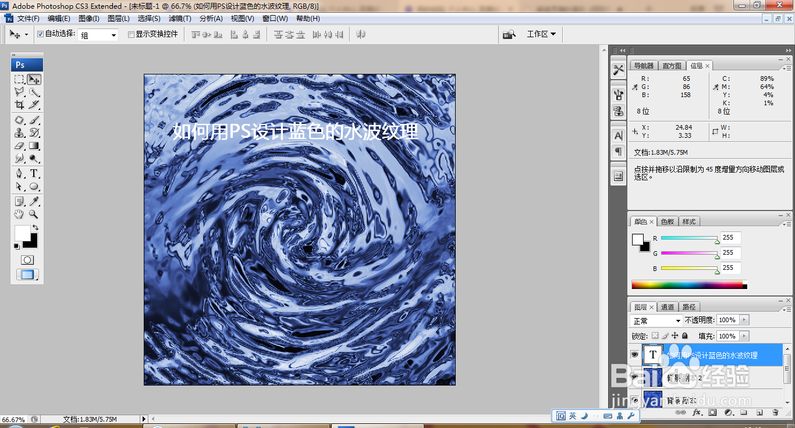Open the 工作区 workspace dropdown
Screen dimensions: 795x428
[541, 34]
